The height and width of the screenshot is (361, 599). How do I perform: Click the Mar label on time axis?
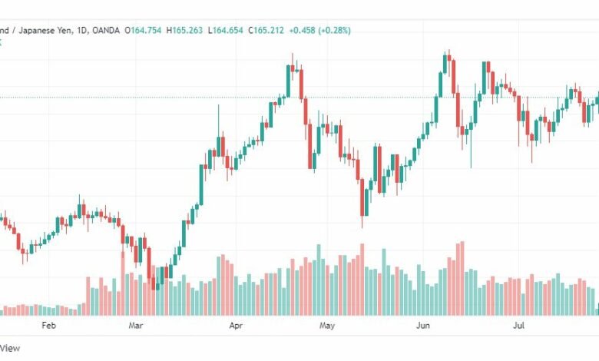(136, 326)
